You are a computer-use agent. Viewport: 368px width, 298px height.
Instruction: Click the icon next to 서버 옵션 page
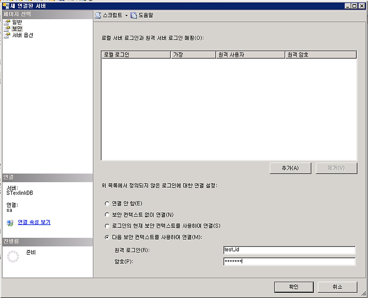tap(7, 35)
